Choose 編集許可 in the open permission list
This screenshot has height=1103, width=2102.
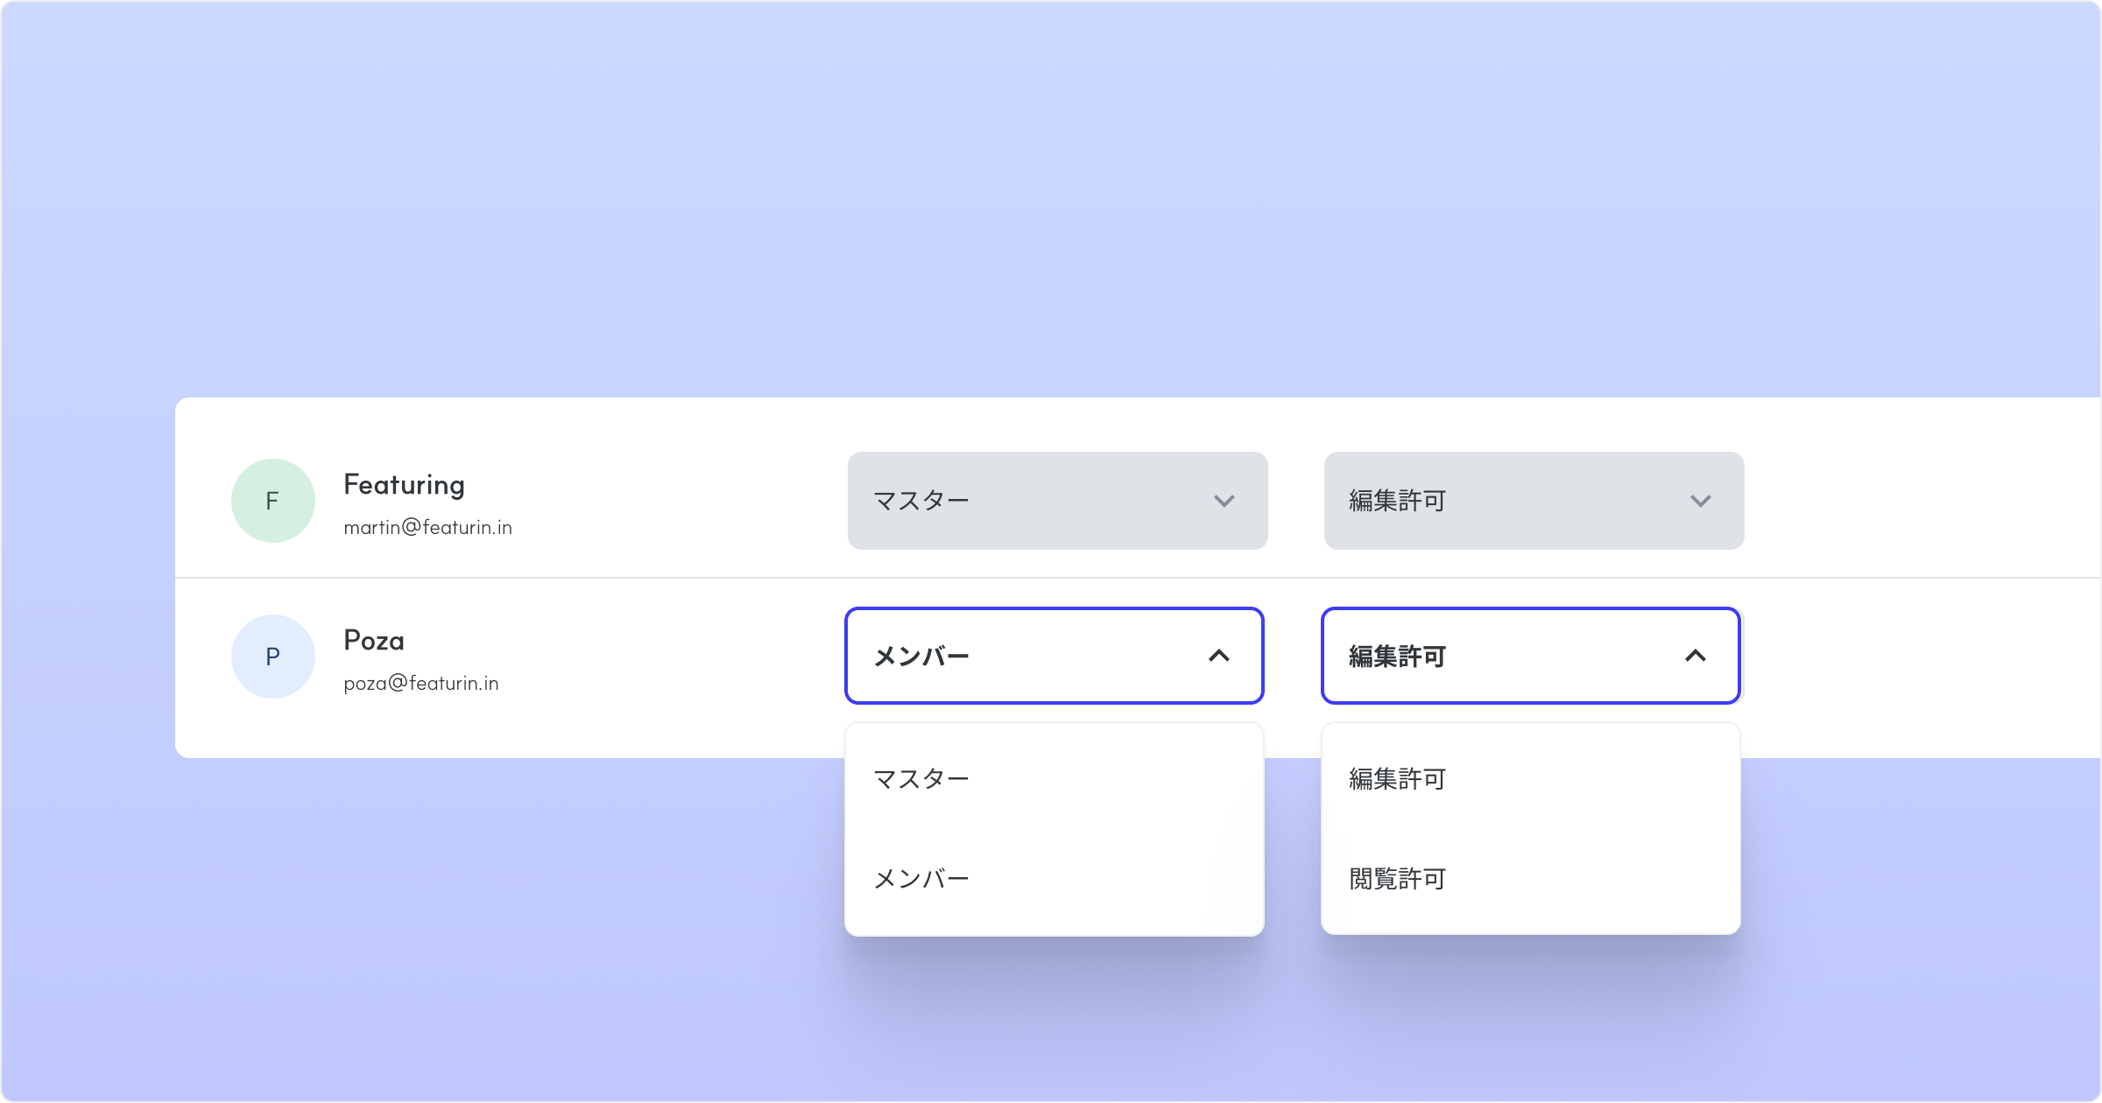pos(1397,778)
